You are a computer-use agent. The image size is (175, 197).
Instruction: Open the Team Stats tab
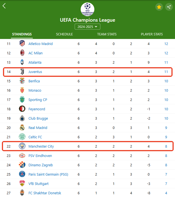[x=107, y=34]
